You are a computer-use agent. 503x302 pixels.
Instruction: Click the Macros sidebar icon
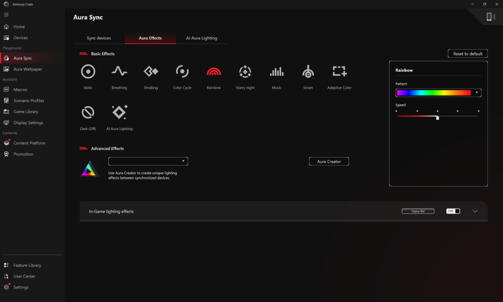6,90
